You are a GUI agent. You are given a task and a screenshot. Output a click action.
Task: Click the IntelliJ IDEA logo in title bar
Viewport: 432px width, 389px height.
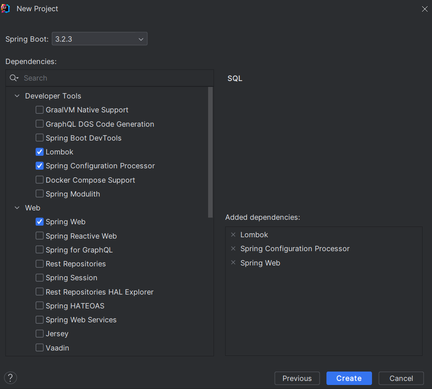tap(5, 9)
